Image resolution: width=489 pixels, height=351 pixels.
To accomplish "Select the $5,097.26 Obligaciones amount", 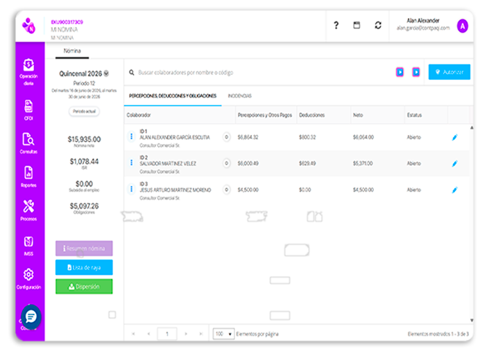I will [x=84, y=206].
